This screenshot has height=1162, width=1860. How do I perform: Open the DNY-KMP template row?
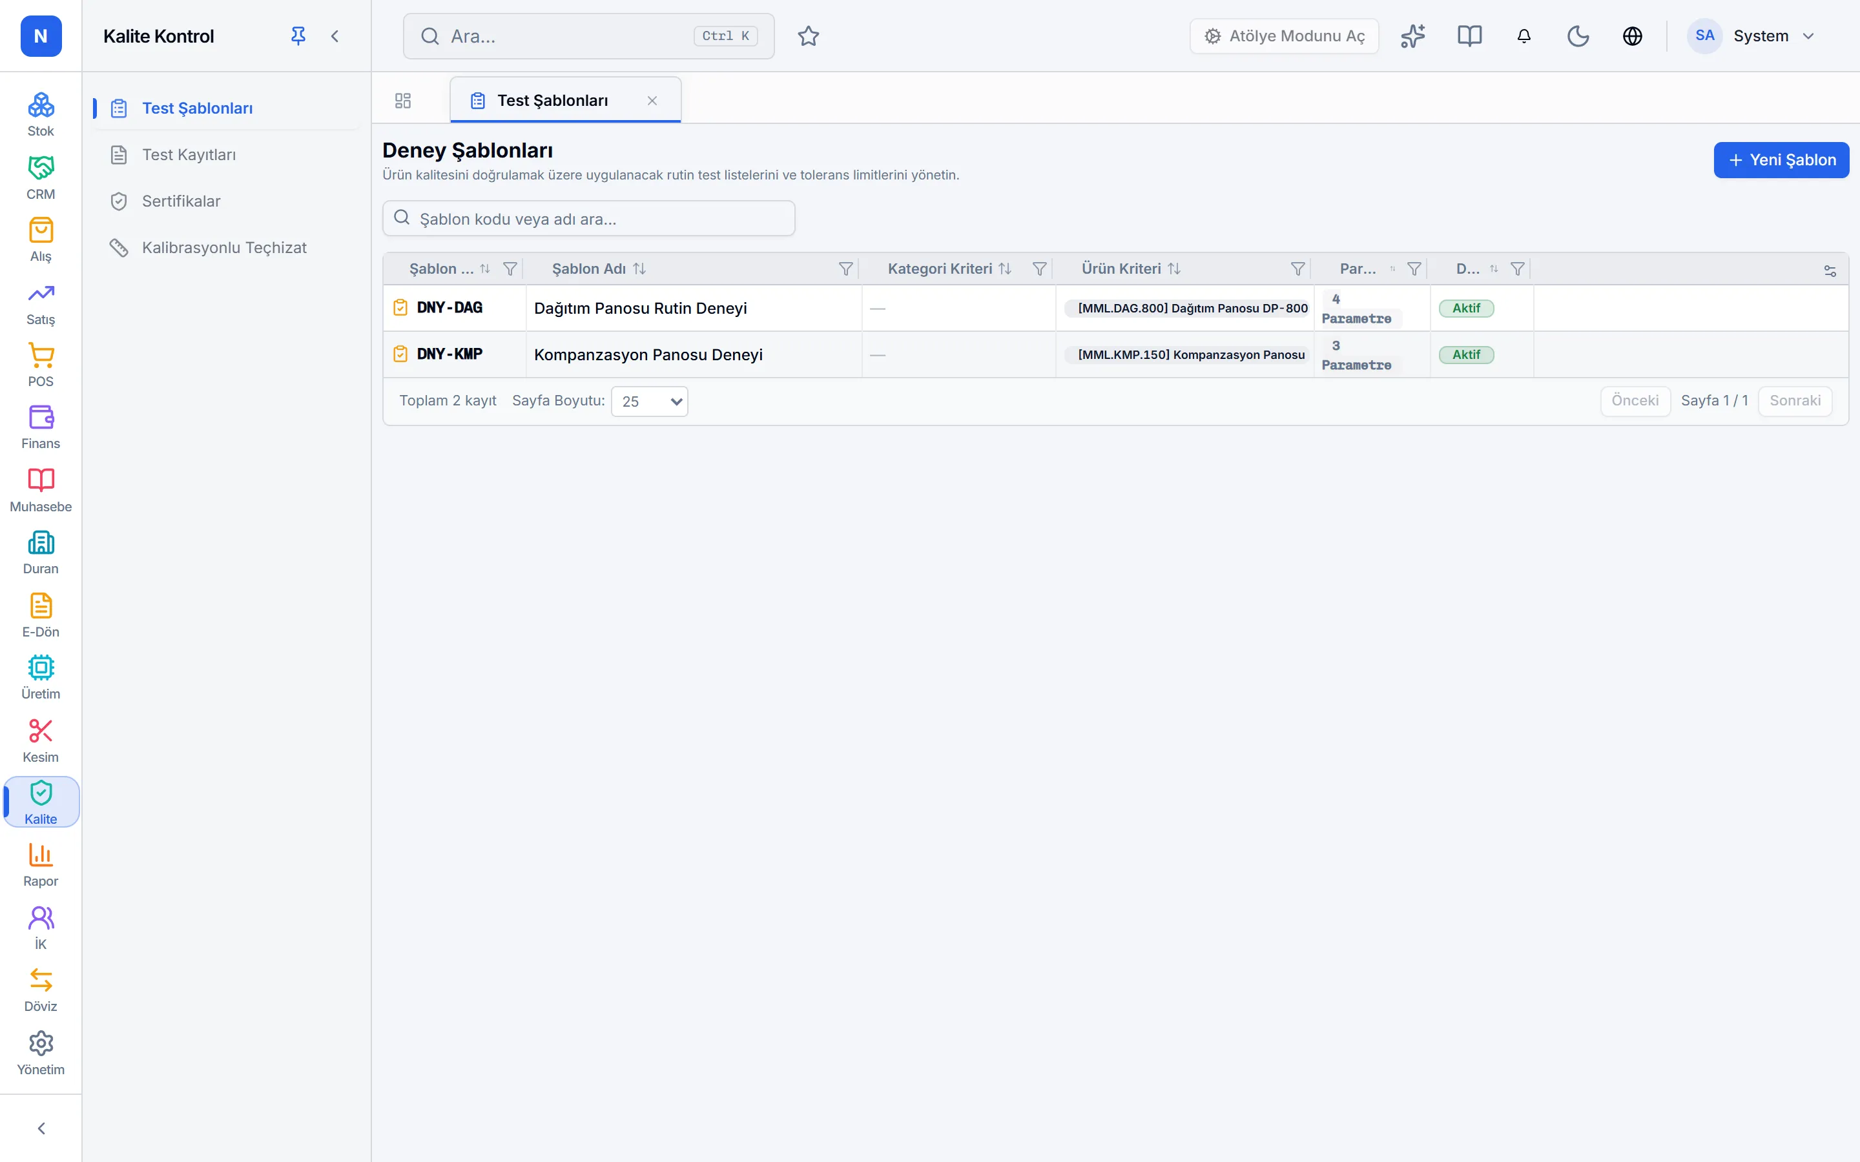pos(1115,354)
